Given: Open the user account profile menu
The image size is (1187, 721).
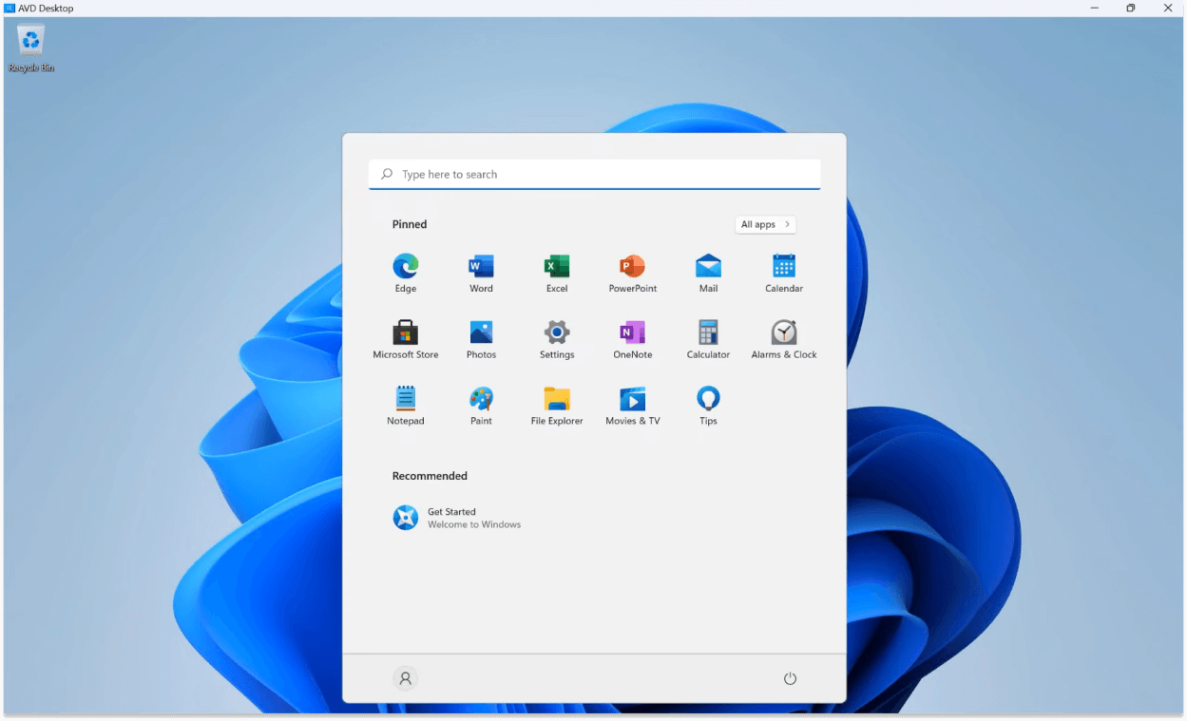Looking at the screenshot, I should click(406, 678).
